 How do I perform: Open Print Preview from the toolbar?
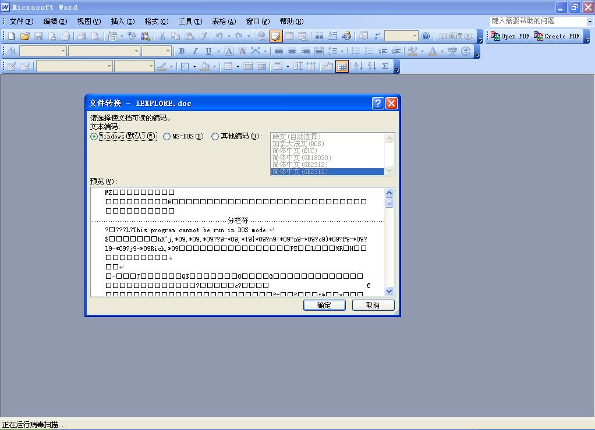coord(95,36)
